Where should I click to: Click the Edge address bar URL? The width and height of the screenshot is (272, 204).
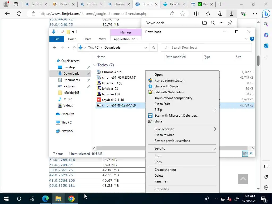point(93,14)
